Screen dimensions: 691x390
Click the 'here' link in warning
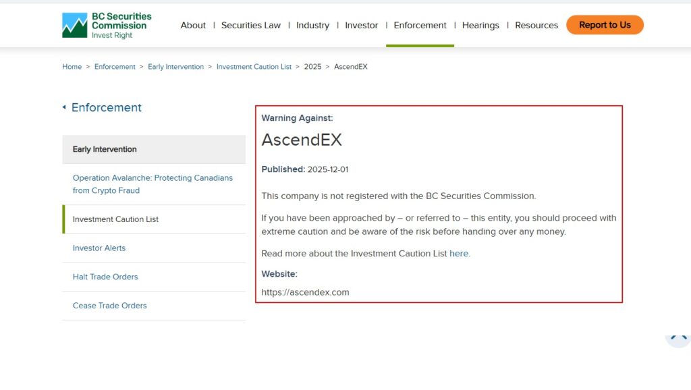(459, 254)
